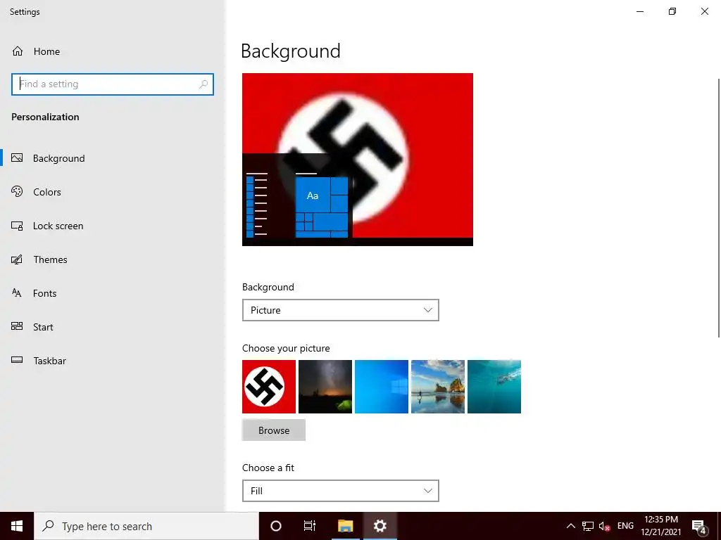Open the muted volume tray icon
Screen dimensions: 721x540
tap(604, 526)
